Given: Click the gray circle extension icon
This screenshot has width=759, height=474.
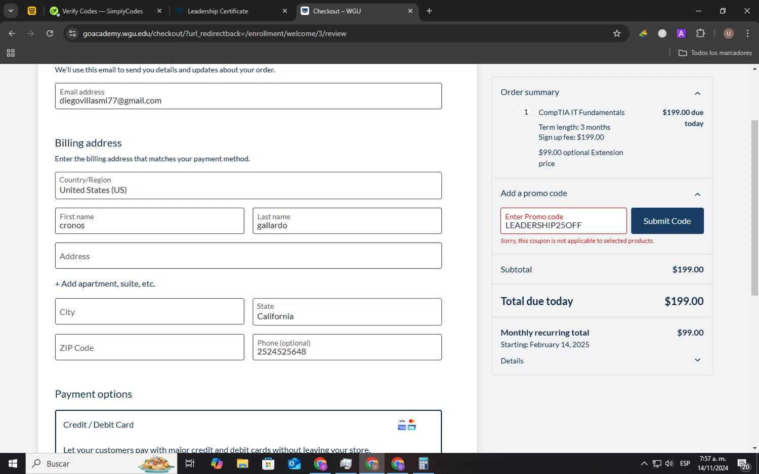Looking at the screenshot, I should 662,33.
